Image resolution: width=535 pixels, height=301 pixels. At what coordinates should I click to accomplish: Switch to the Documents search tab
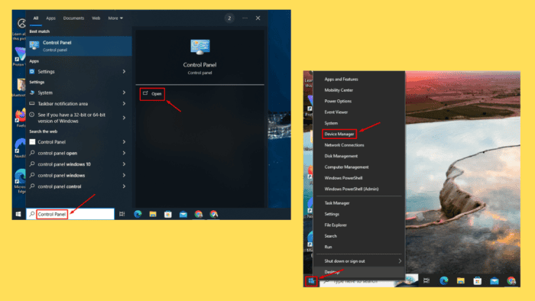point(73,18)
